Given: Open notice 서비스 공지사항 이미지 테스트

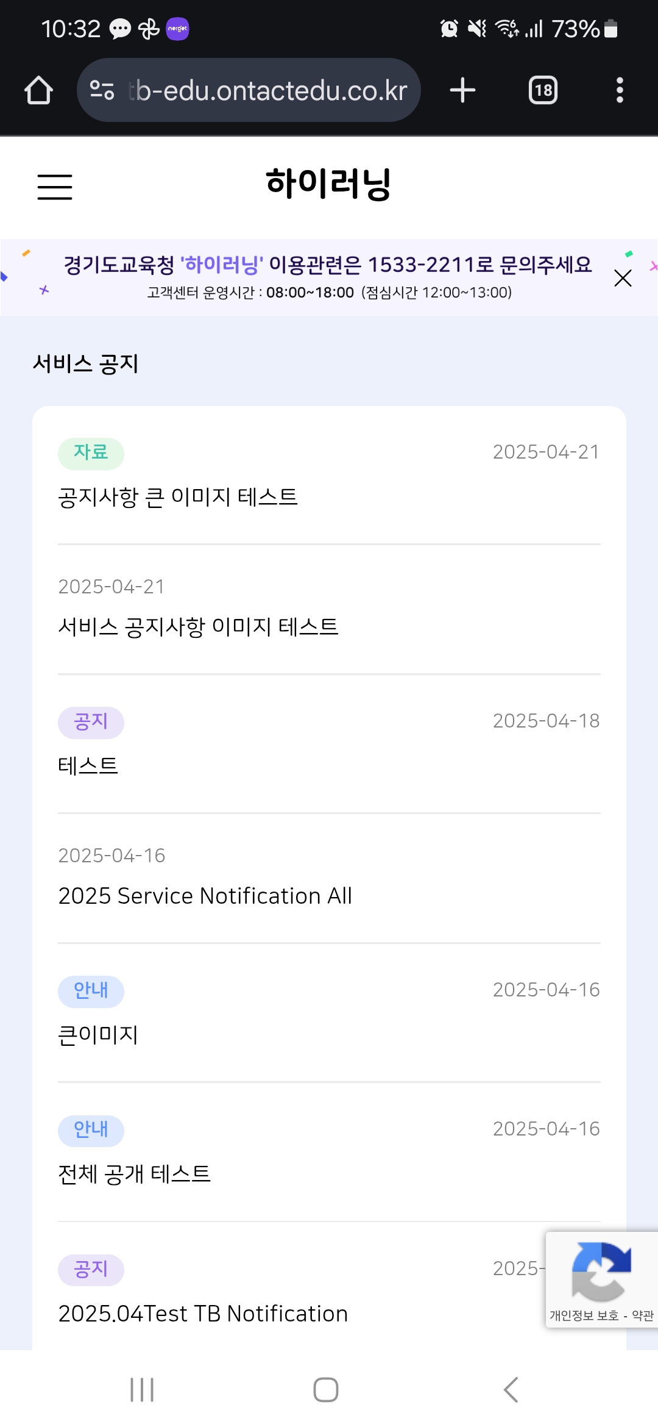Looking at the screenshot, I should point(329,609).
